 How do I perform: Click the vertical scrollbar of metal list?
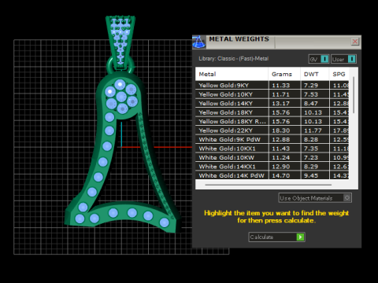click(x=354, y=95)
